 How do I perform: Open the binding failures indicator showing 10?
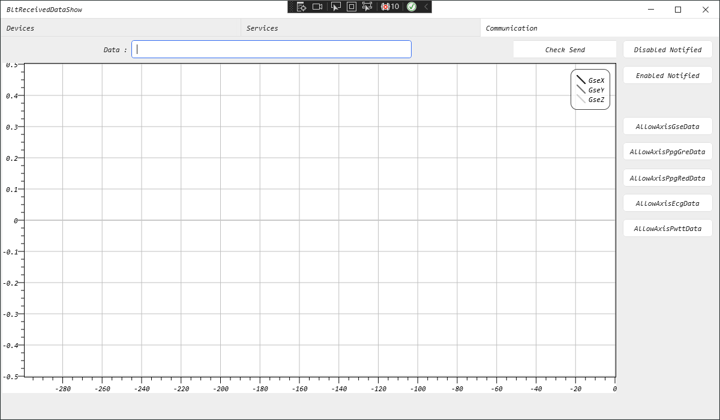pyautogui.click(x=390, y=7)
